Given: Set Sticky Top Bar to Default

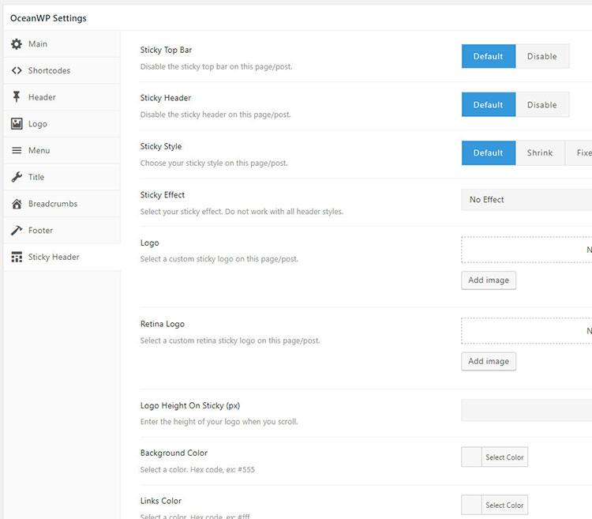Looking at the screenshot, I should [x=488, y=57].
